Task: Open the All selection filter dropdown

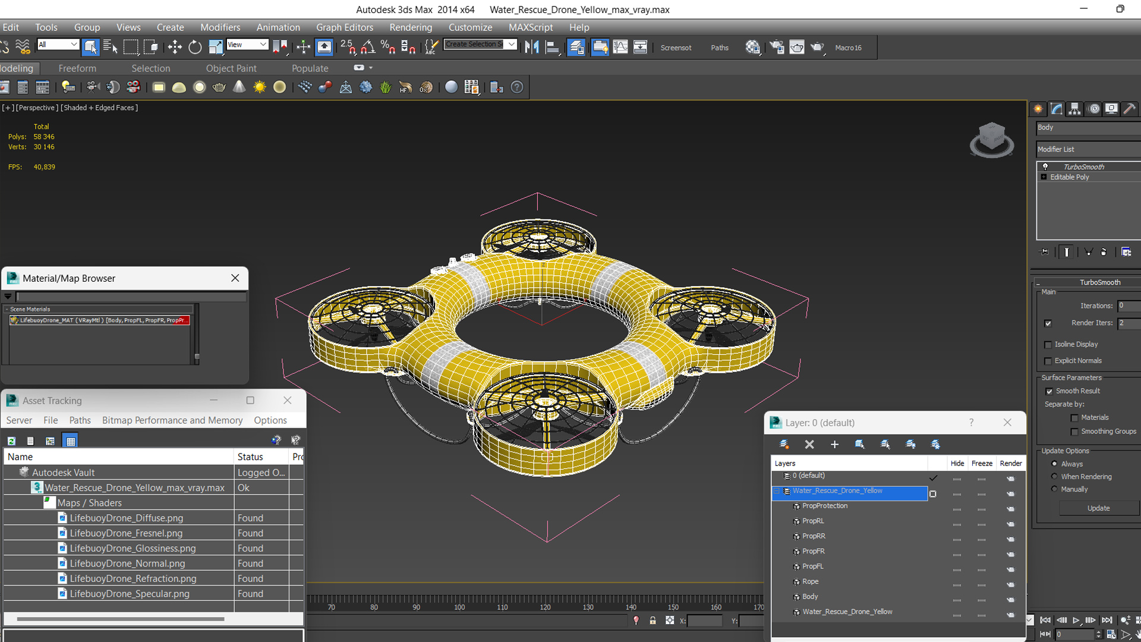Action: tap(58, 45)
